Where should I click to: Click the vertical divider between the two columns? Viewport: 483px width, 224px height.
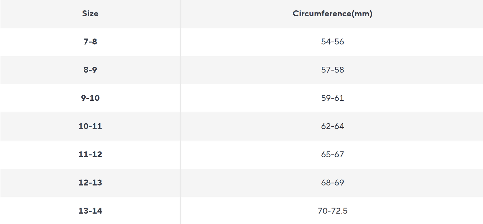tap(180, 112)
